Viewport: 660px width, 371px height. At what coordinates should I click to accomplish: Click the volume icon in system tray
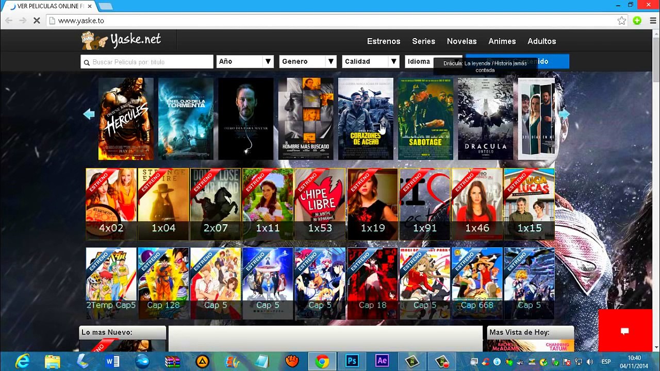pos(590,362)
